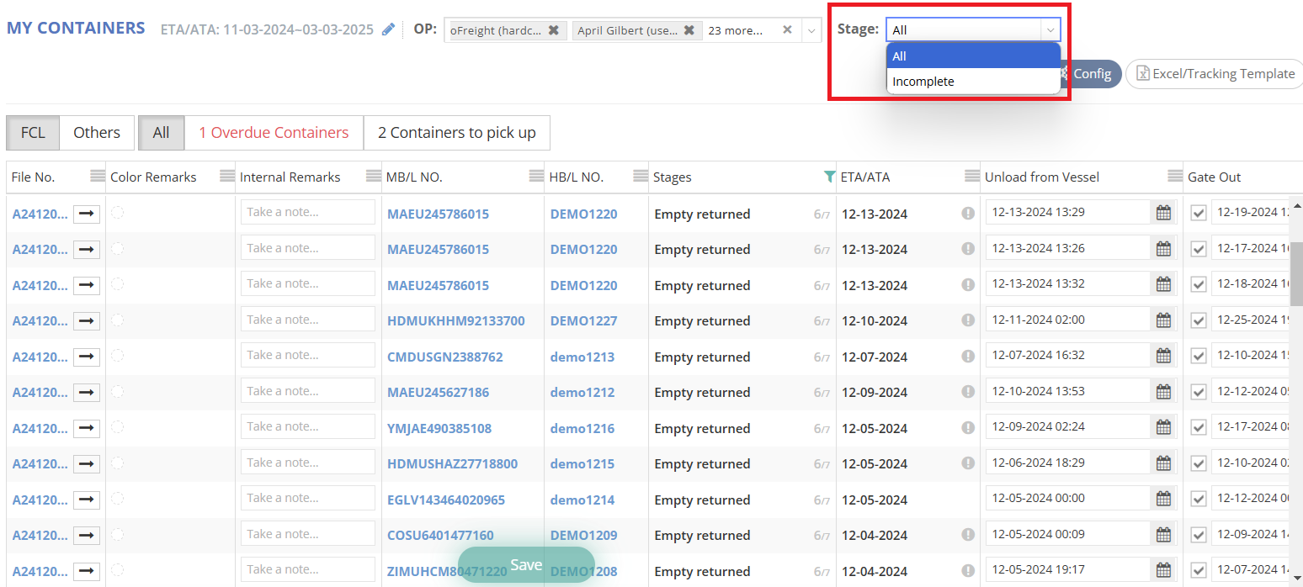Click the Save button
This screenshot has height=587, width=1303.
(526, 564)
